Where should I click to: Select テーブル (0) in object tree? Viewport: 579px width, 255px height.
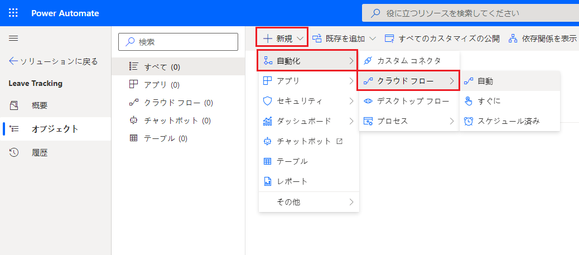pyautogui.click(x=178, y=138)
